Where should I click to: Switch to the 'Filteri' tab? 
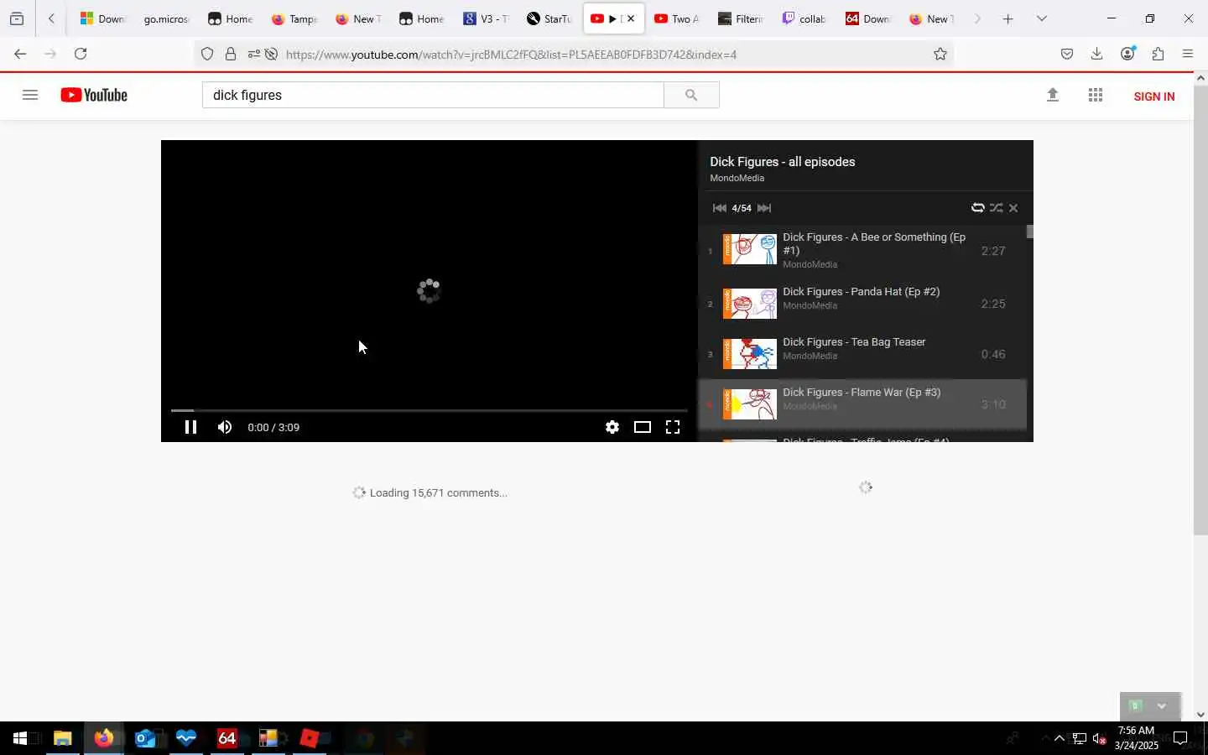(741, 18)
